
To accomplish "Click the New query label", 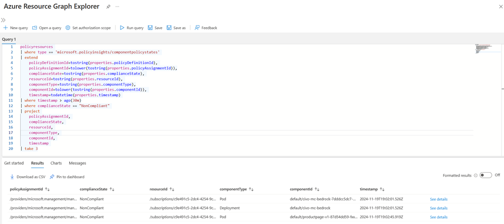I will (x=19, y=28).
